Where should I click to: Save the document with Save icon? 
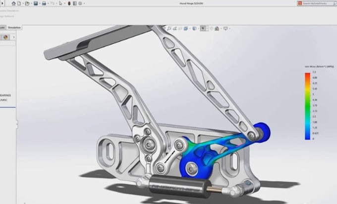tap(36, 3)
